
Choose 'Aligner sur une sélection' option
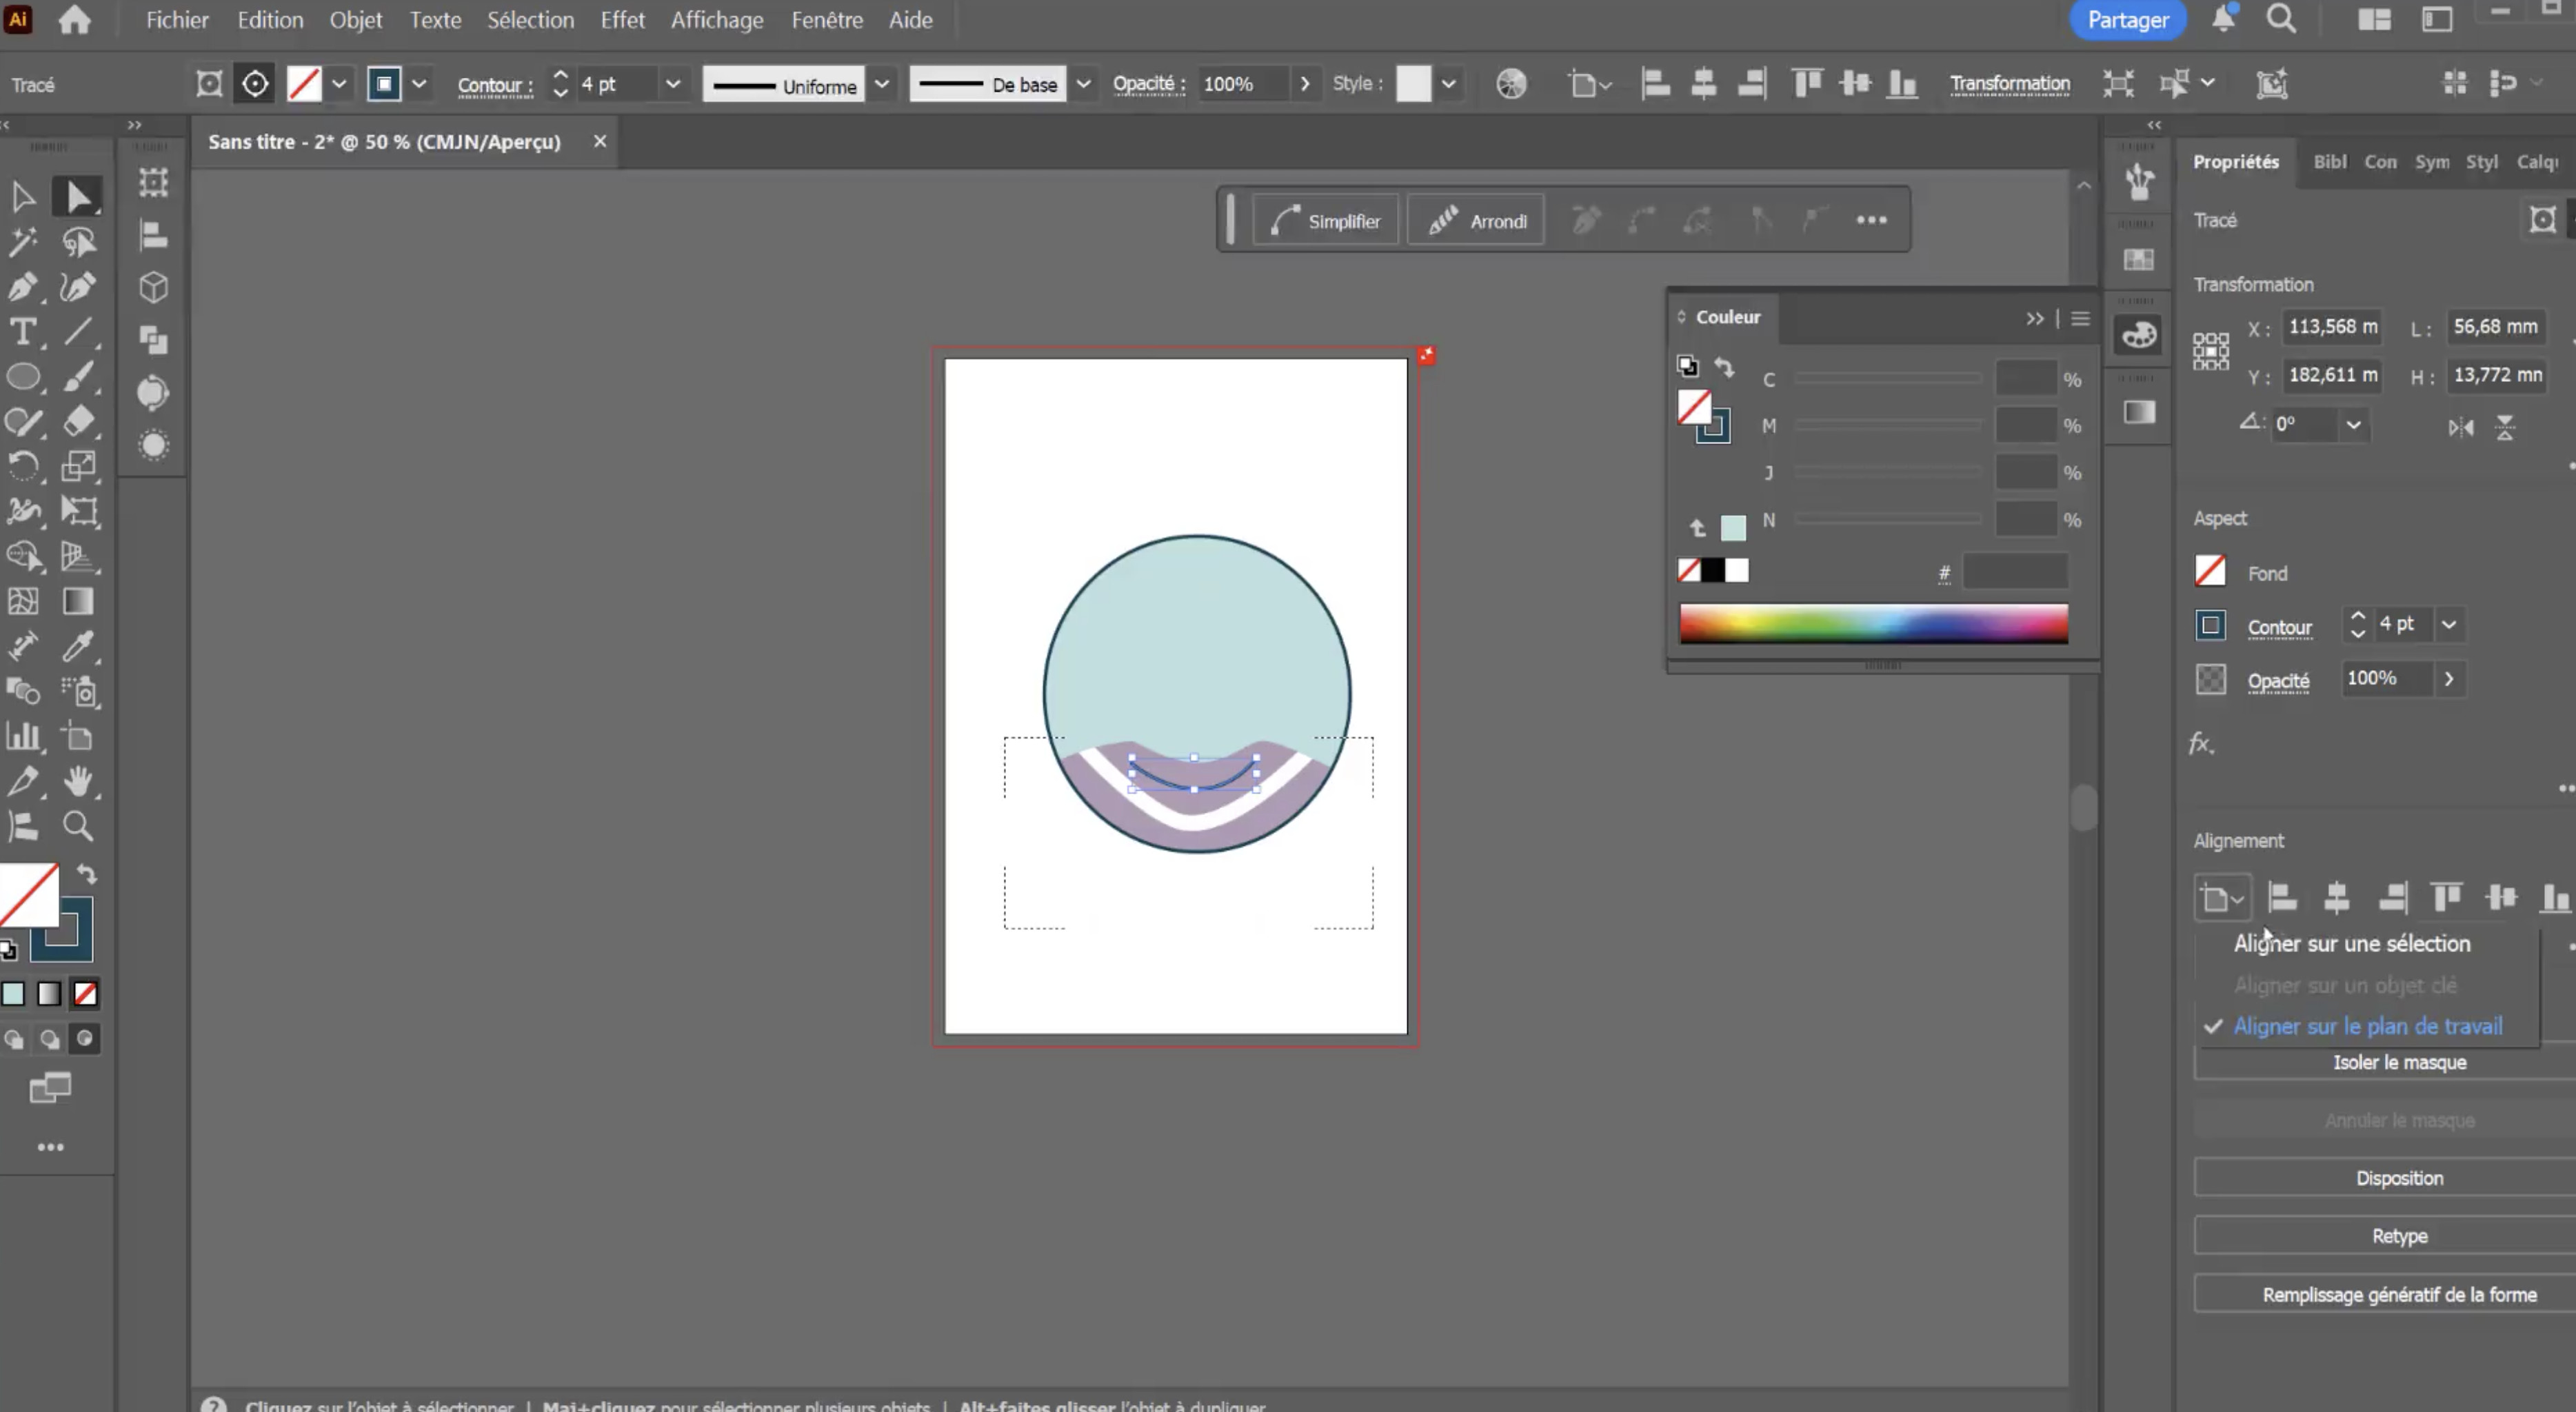2351,944
